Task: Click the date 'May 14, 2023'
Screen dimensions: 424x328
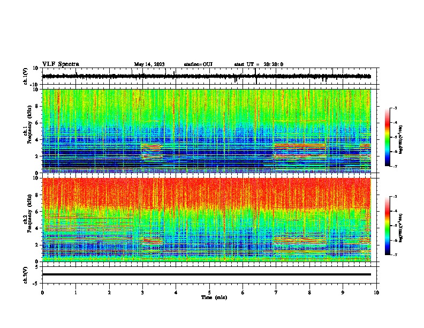Action: click(149, 64)
